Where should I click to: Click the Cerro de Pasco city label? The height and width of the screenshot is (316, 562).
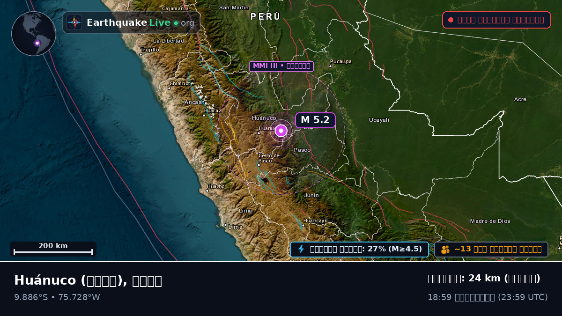[x=269, y=158]
